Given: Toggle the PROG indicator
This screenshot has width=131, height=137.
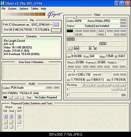Looking at the screenshot, I should coord(71,67).
